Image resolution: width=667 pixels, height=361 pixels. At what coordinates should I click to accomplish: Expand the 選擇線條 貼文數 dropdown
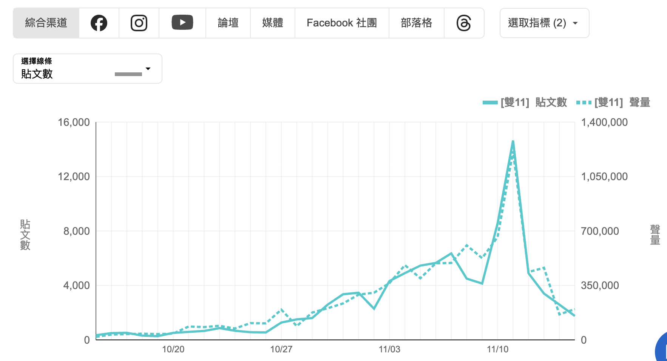[x=88, y=69]
